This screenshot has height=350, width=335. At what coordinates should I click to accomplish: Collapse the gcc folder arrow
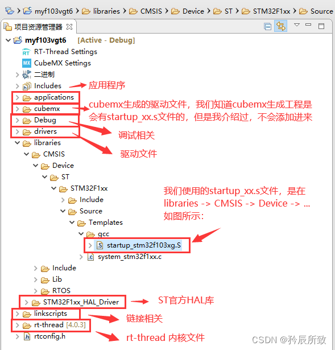point(81,234)
